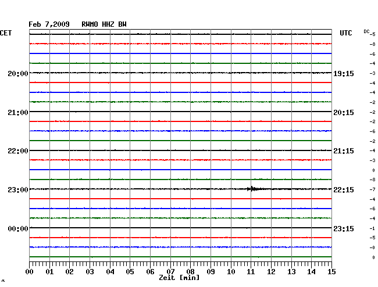Click the 23:00 CET time label
This screenshot has width=378, height=287.
click(18, 190)
